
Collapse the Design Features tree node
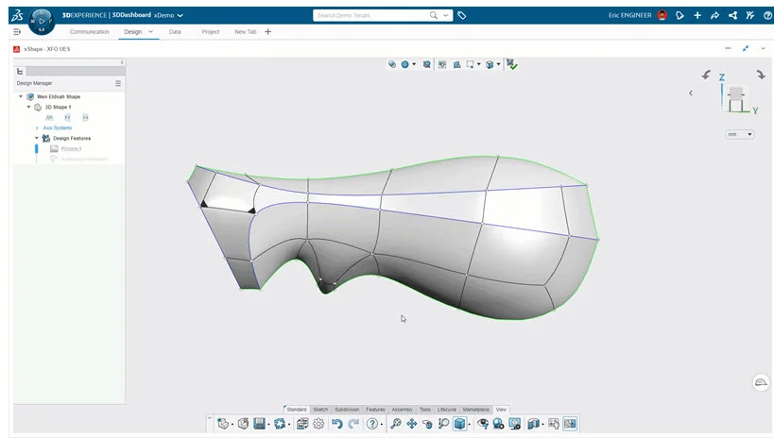click(36, 138)
